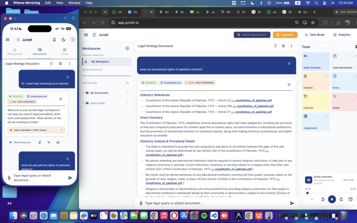Switch to Workspaces tab in phone app
The height and width of the screenshot is (223, 357).
click(15, 52)
